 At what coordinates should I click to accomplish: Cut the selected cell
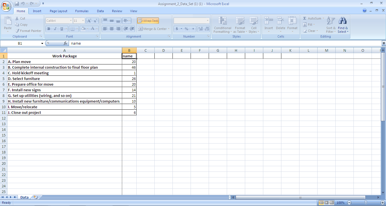[20, 18]
